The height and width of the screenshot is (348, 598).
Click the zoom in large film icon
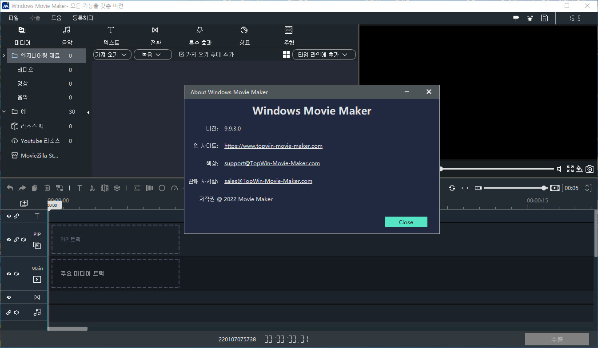coord(555,188)
